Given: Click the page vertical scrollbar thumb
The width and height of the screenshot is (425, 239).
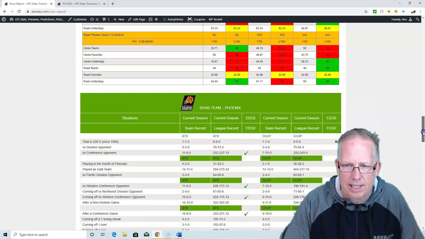Looking at the screenshot, I should coord(423,129).
